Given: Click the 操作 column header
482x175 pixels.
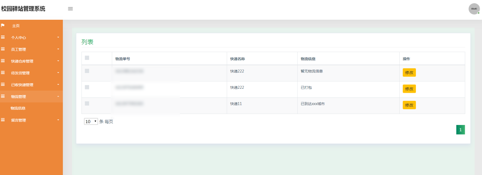Looking at the screenshot, I should [x=406, y=59].
